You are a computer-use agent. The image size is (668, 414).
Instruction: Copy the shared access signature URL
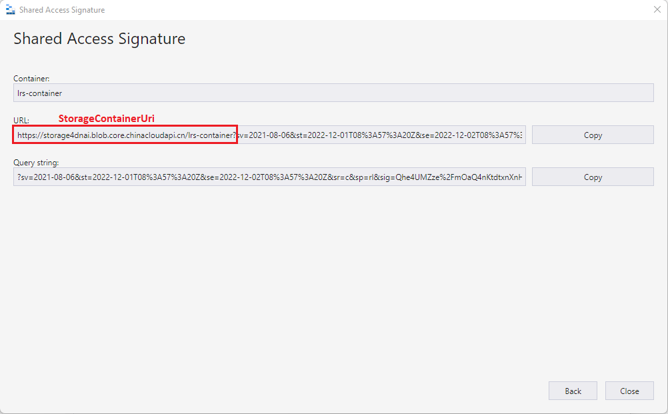[593, 135]
